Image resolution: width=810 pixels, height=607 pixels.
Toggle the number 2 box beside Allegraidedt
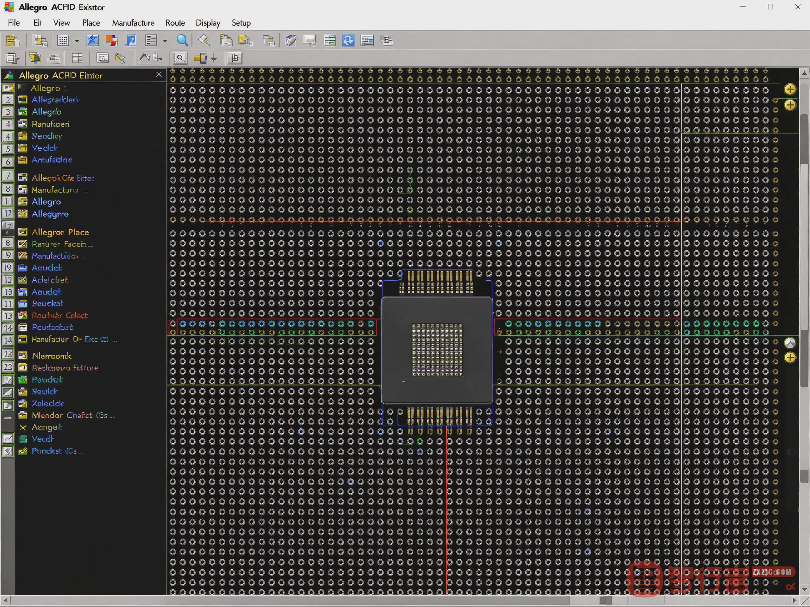click(8, 100)
